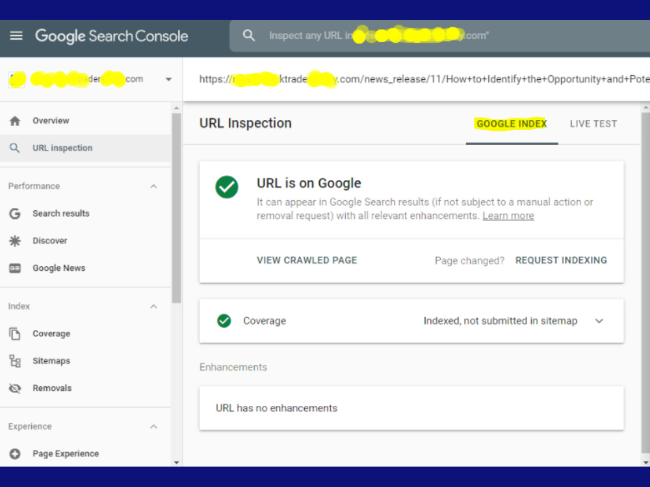Click the inspected URL text

click(424, 79)
